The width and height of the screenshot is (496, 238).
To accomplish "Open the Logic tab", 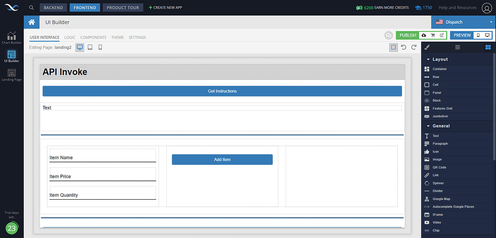I will [x=70, y=37].
